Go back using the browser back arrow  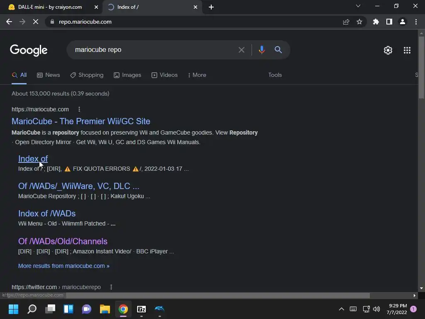pos(9,22)
